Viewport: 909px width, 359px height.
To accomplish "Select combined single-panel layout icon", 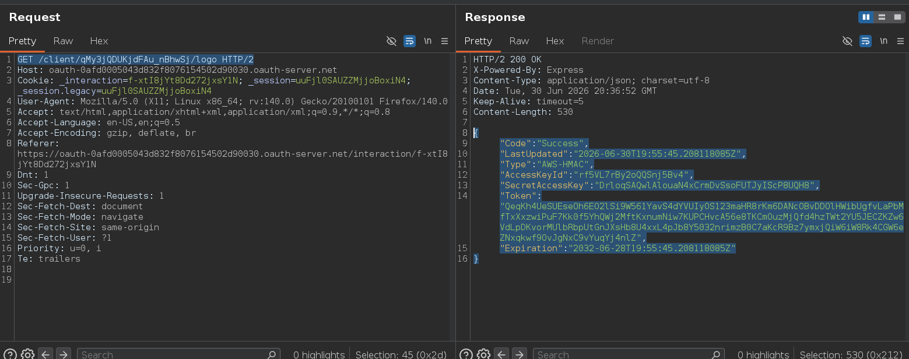I will [x=897, y=17].
